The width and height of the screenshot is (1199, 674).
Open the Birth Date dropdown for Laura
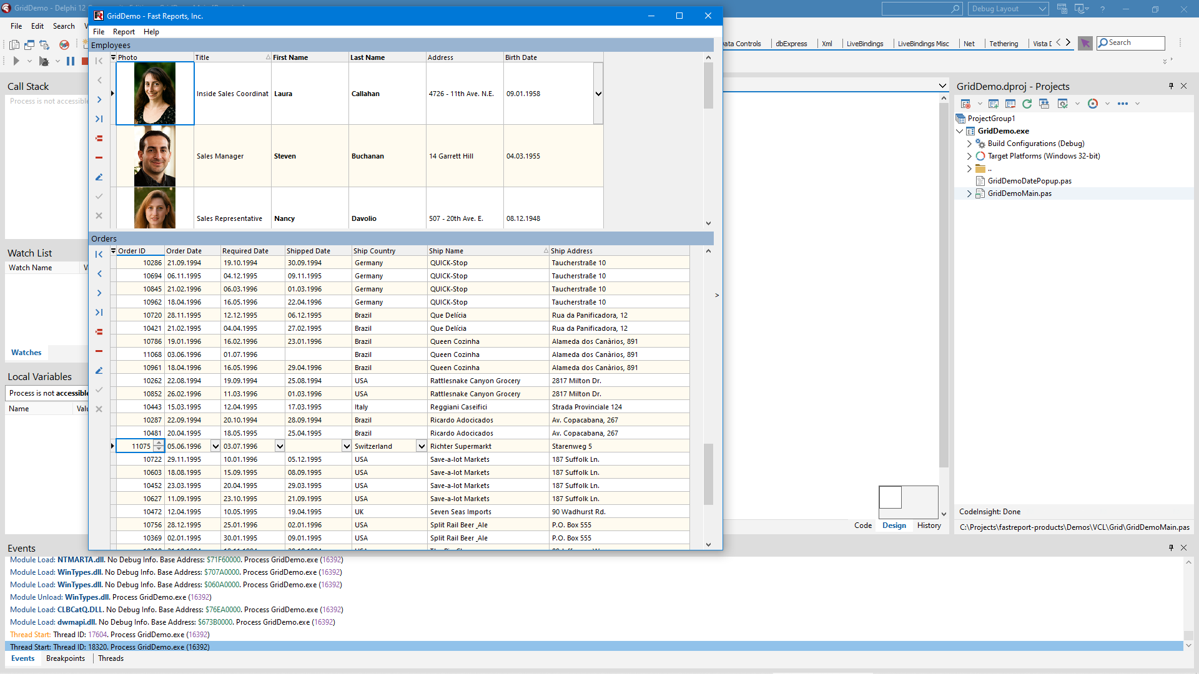tap(598, 94)
